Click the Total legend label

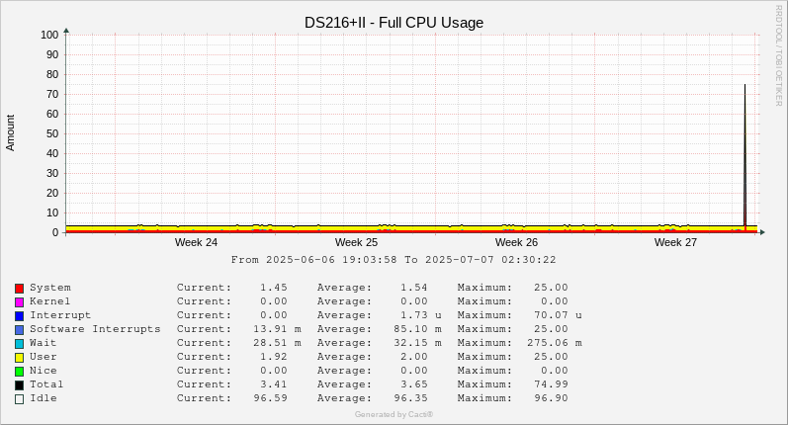tap(46, 384)
